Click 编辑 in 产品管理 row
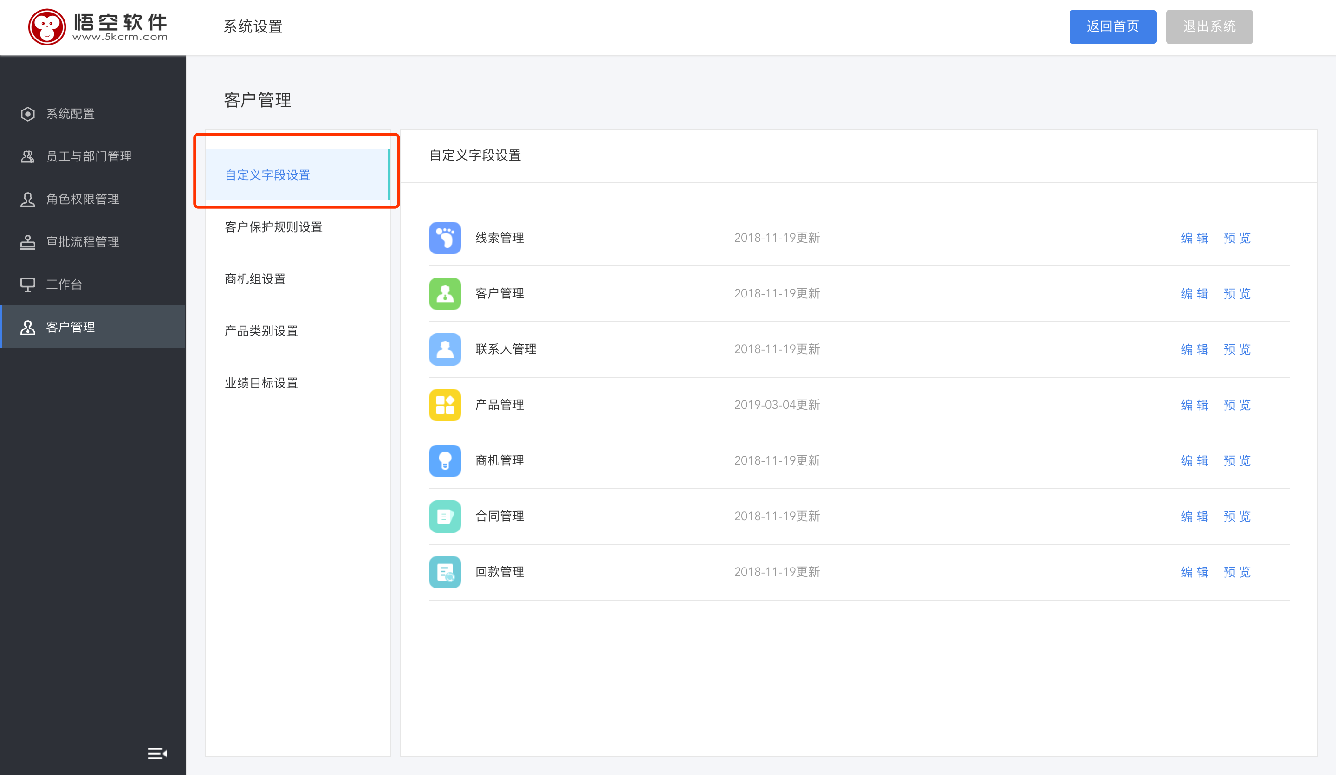This screenshot has width=1336, height=775. (x=1195, y=405)
